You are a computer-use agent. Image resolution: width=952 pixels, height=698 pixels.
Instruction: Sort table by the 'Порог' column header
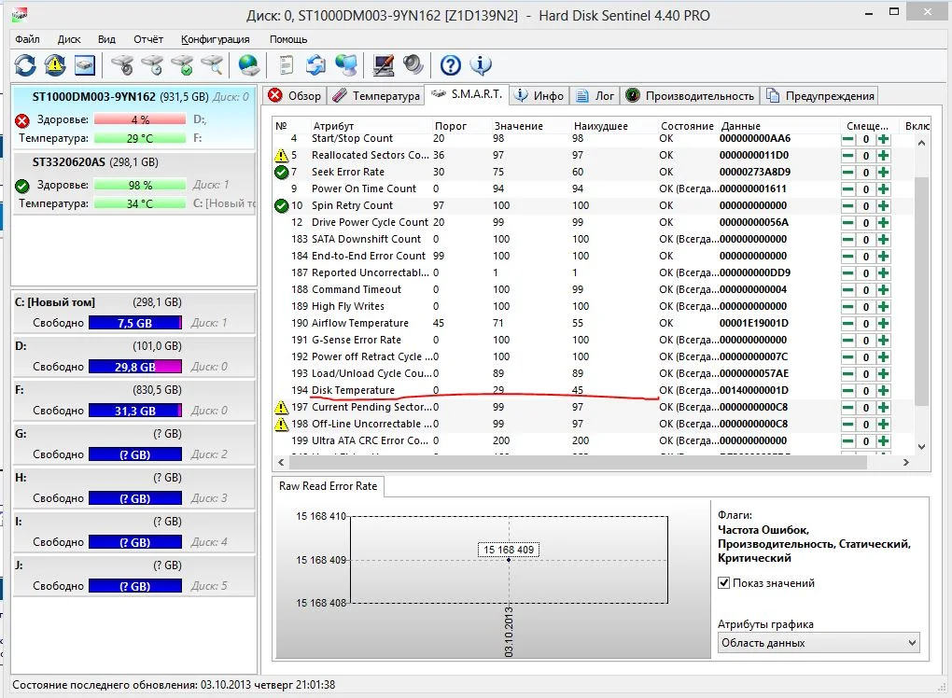(451, 126)
